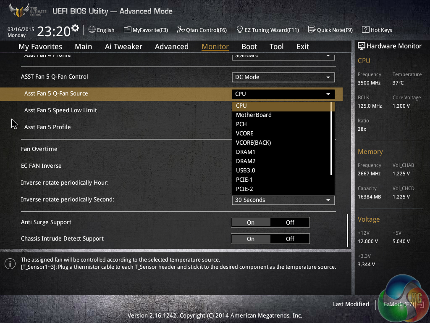The width and height of the screenshot is (430, 323).
Task: Click the EzMode exit arrow icon
Action: (x=420, y=304)
